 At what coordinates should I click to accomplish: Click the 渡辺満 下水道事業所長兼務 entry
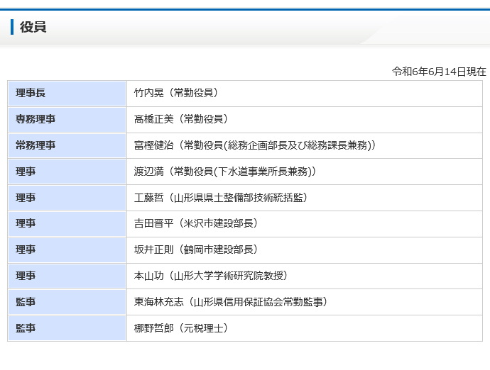225,172
